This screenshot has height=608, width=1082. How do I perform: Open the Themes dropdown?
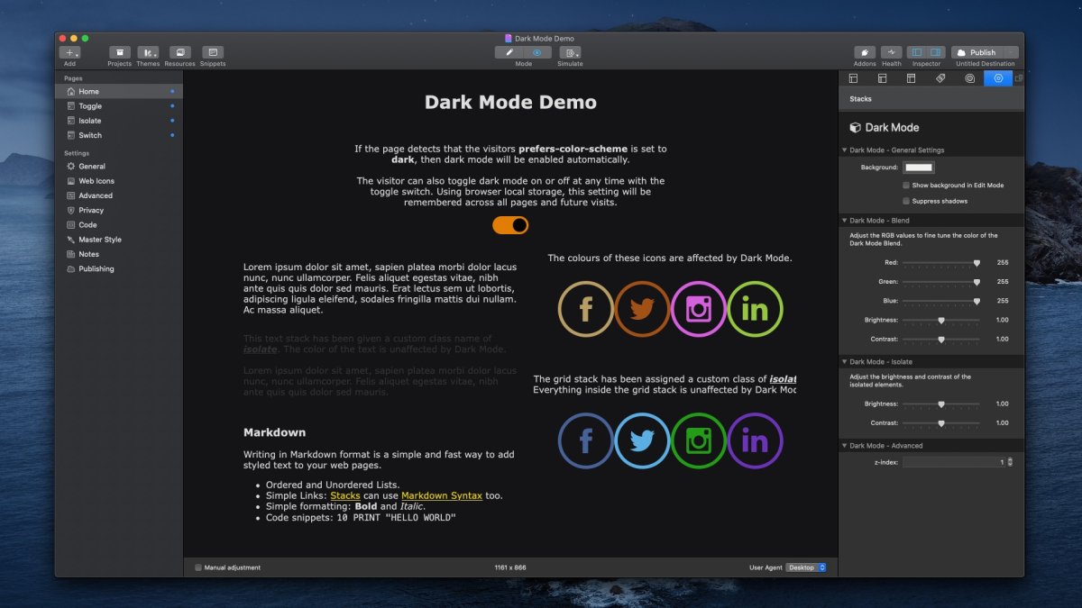click(149, 53)
